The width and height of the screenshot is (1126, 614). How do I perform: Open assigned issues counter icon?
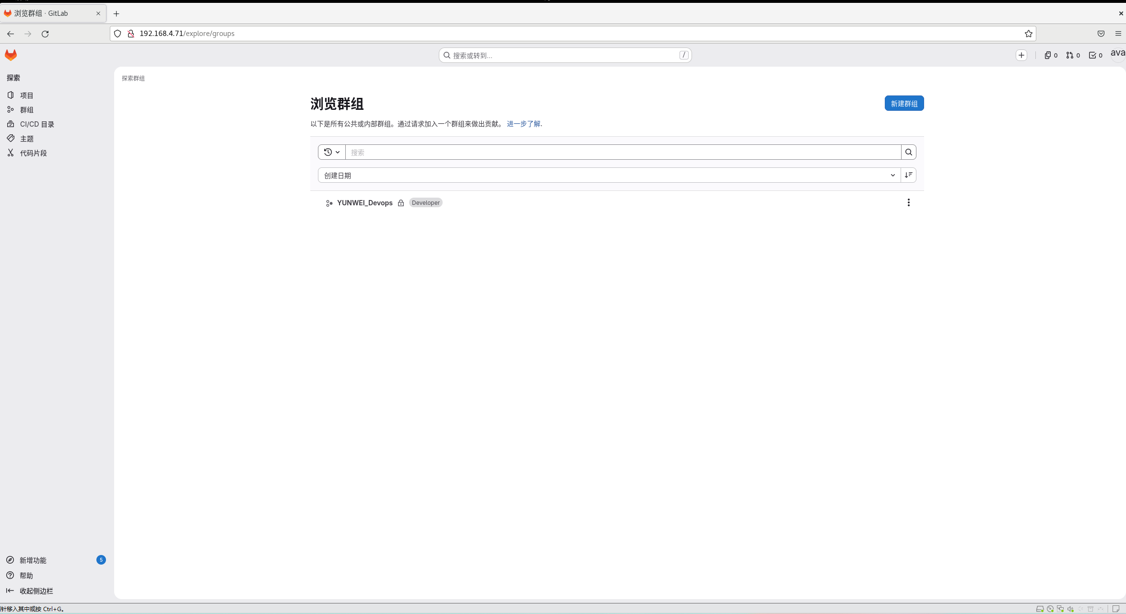click(1051, 55)
